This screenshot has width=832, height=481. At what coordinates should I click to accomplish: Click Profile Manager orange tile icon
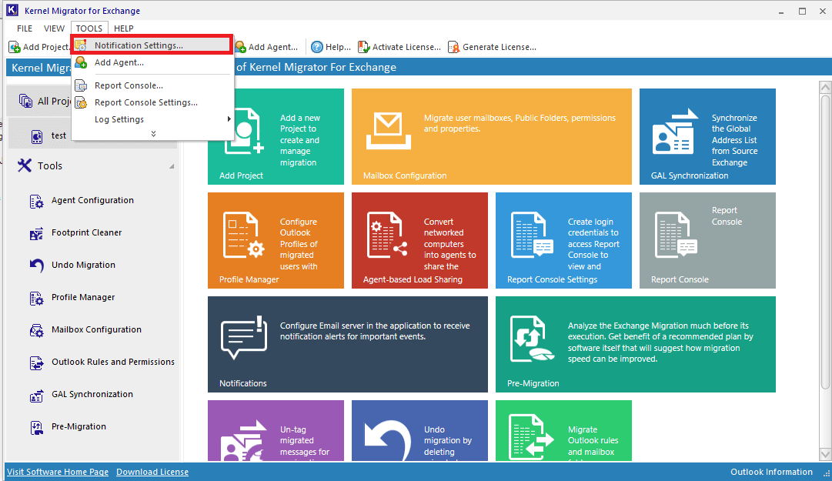pos(243,235)
